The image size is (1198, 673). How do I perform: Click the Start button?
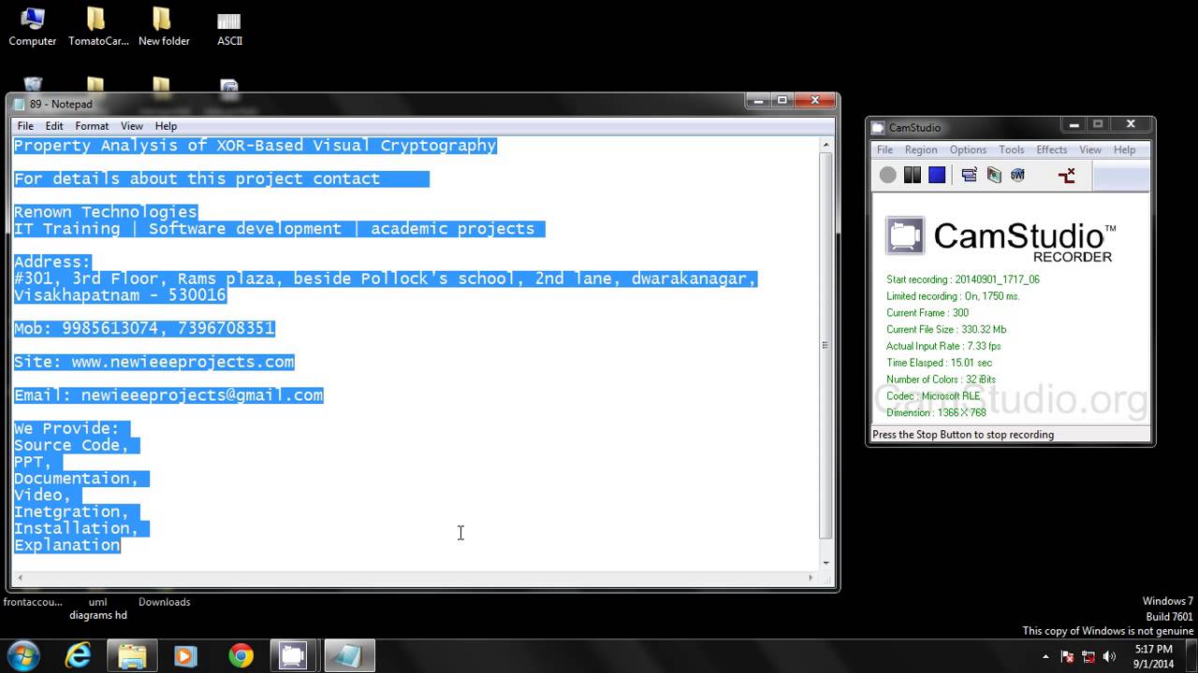coord(22,655)
